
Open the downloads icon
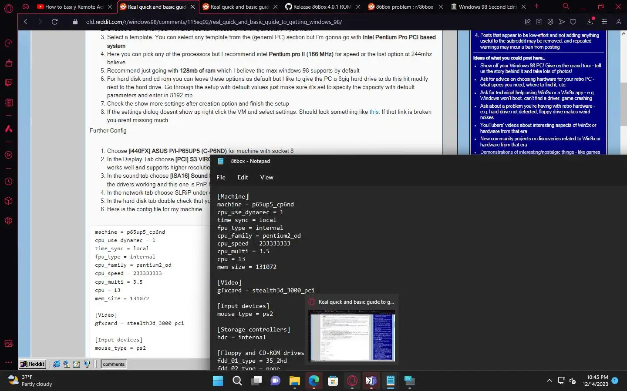pos(590,22)
